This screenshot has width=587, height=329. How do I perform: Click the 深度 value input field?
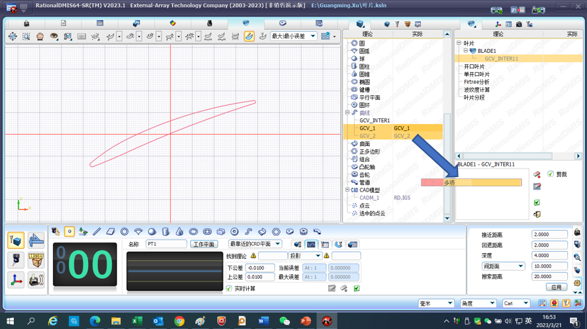[549, 256]
